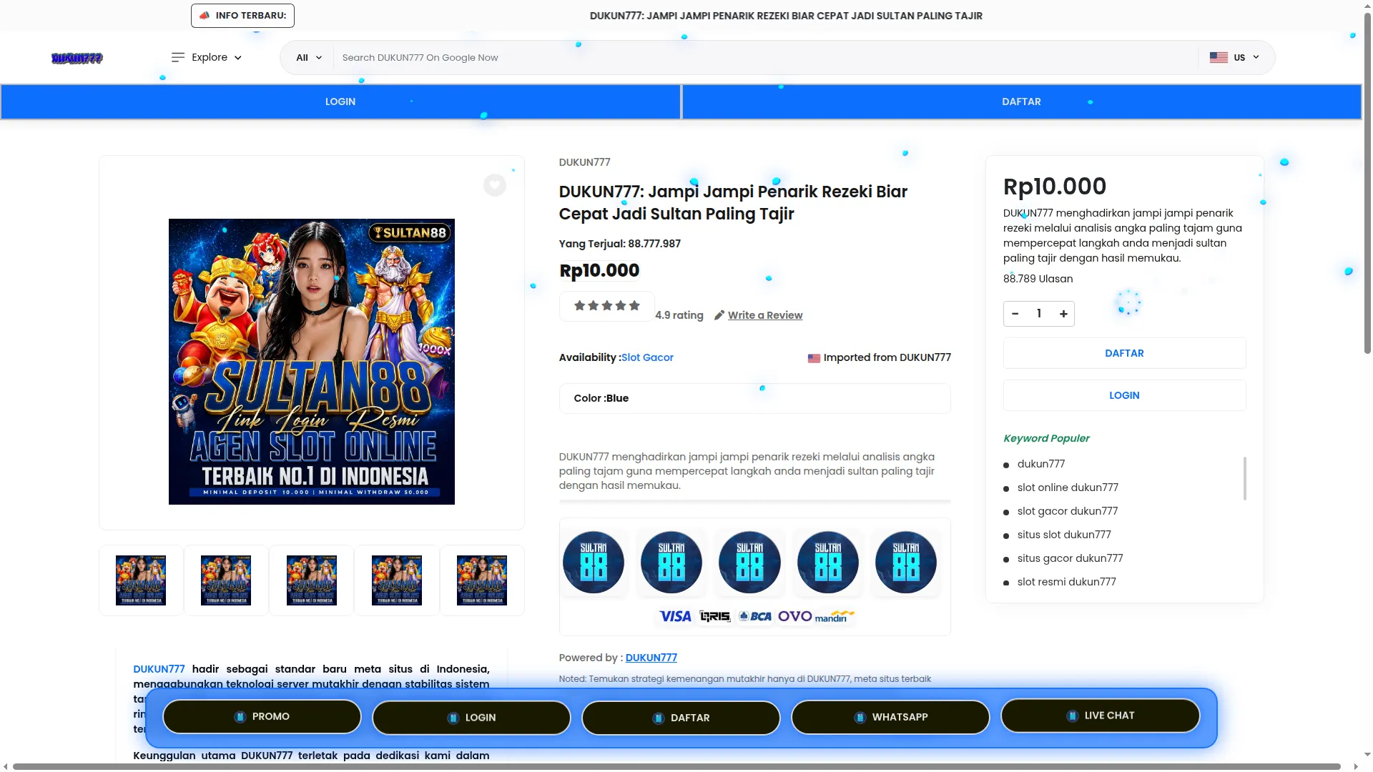Click the hamburger menu icon beside Explore

tap(178, 57)
